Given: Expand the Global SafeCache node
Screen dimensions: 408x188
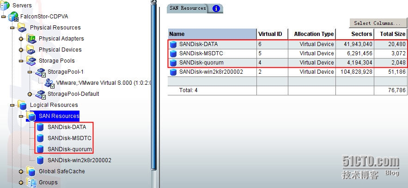Looking at the screenshot, I should (21, 171).
